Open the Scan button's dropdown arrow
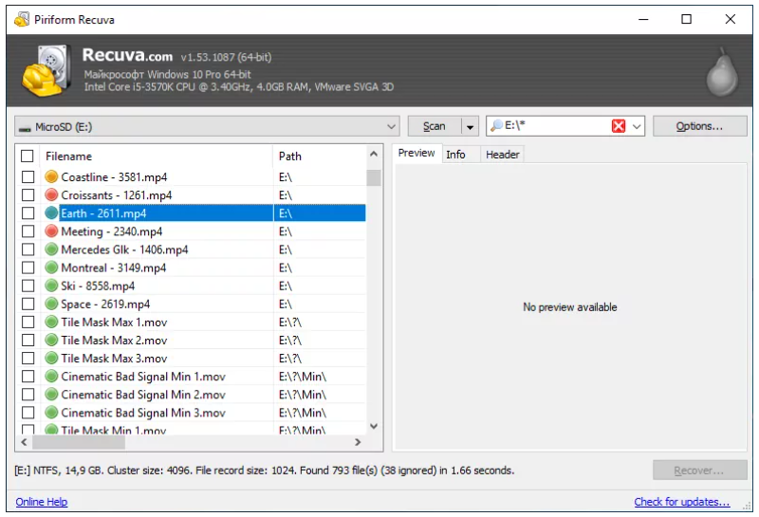 470,127
